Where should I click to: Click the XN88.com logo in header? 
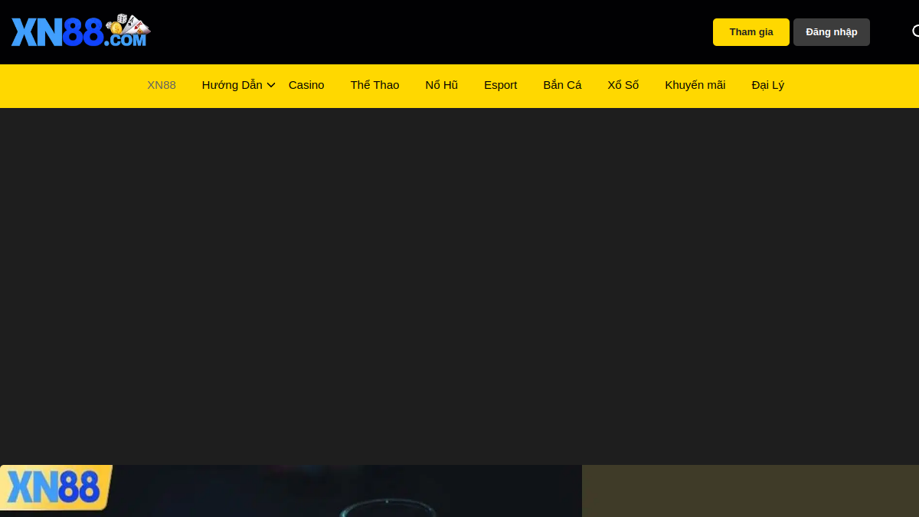80,31
